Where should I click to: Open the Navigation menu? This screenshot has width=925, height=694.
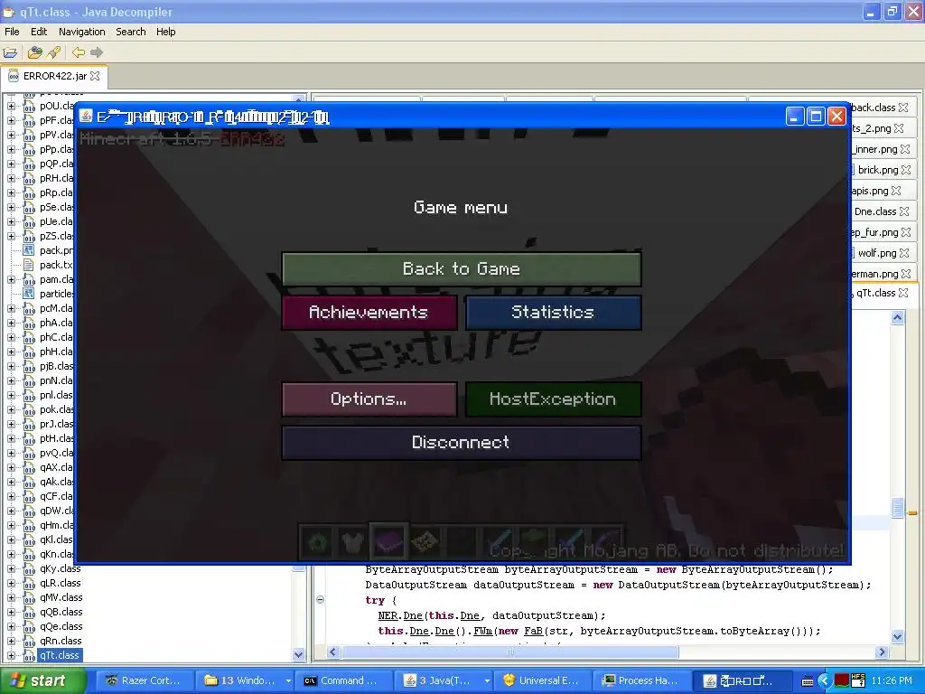click(82, 32)
